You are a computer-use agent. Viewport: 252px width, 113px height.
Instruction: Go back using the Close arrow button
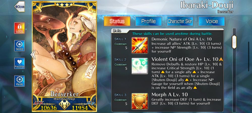[19, 7]
